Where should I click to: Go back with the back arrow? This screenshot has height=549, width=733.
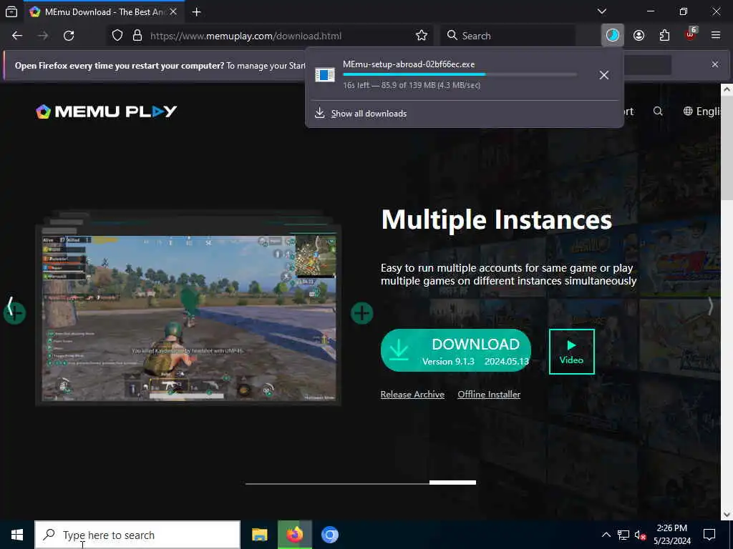(17, 36)
